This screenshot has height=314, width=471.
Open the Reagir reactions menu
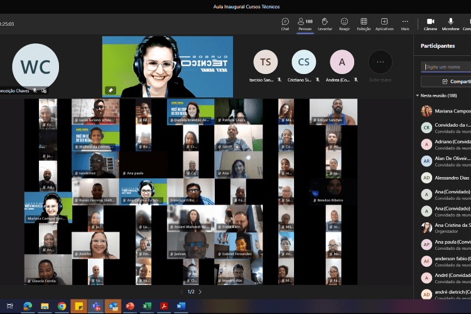coord(344,23)
